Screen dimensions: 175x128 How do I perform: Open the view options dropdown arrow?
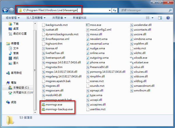[x=153, y=18]
